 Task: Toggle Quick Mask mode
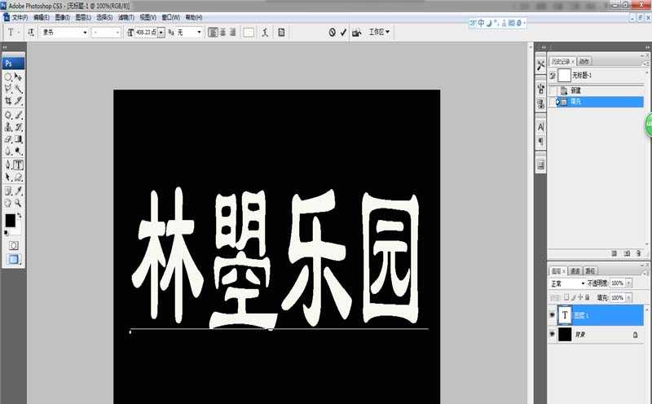click(13, 246)
